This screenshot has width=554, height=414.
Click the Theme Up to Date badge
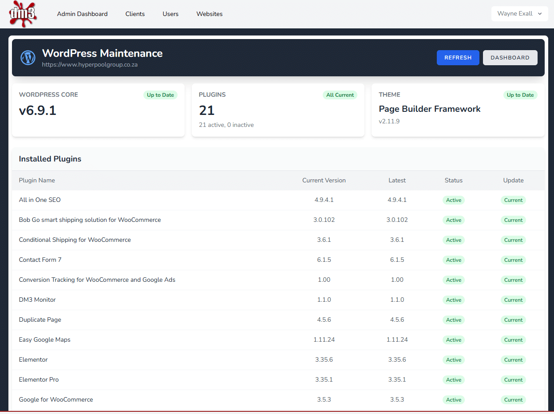pos(520,95)
